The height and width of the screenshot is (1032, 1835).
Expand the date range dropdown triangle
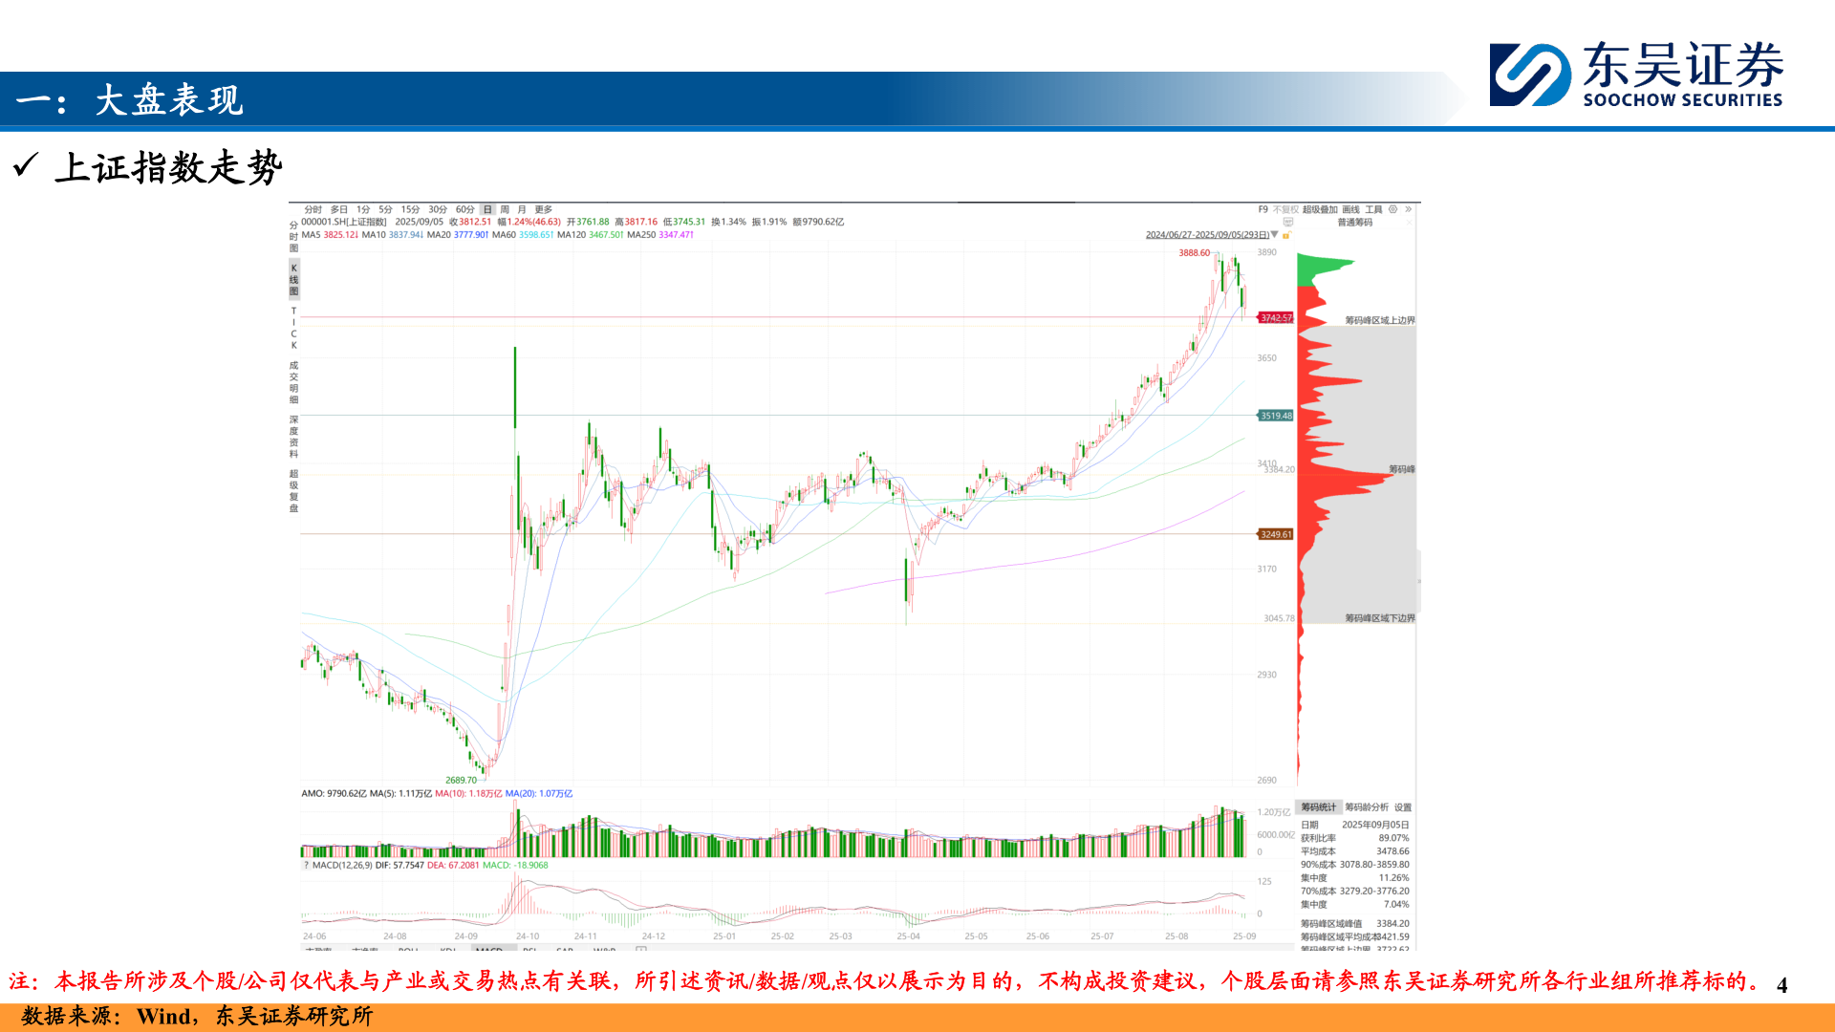click(1274, 234)
